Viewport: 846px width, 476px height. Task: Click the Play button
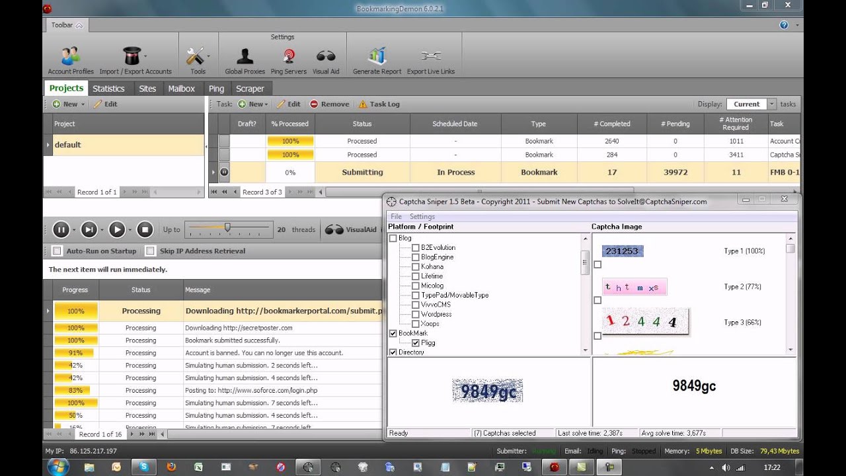(117, 229)
